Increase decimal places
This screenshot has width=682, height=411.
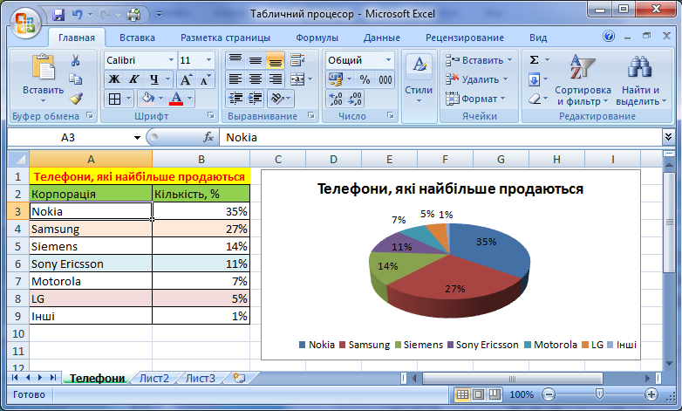coord(336,99)
